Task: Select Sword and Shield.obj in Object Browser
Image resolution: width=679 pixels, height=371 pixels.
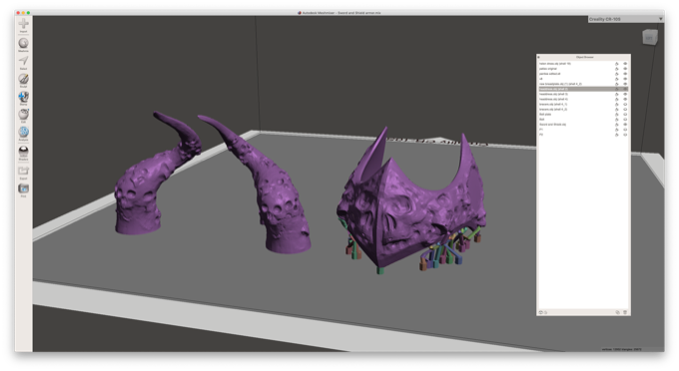Action: point(583,125)
